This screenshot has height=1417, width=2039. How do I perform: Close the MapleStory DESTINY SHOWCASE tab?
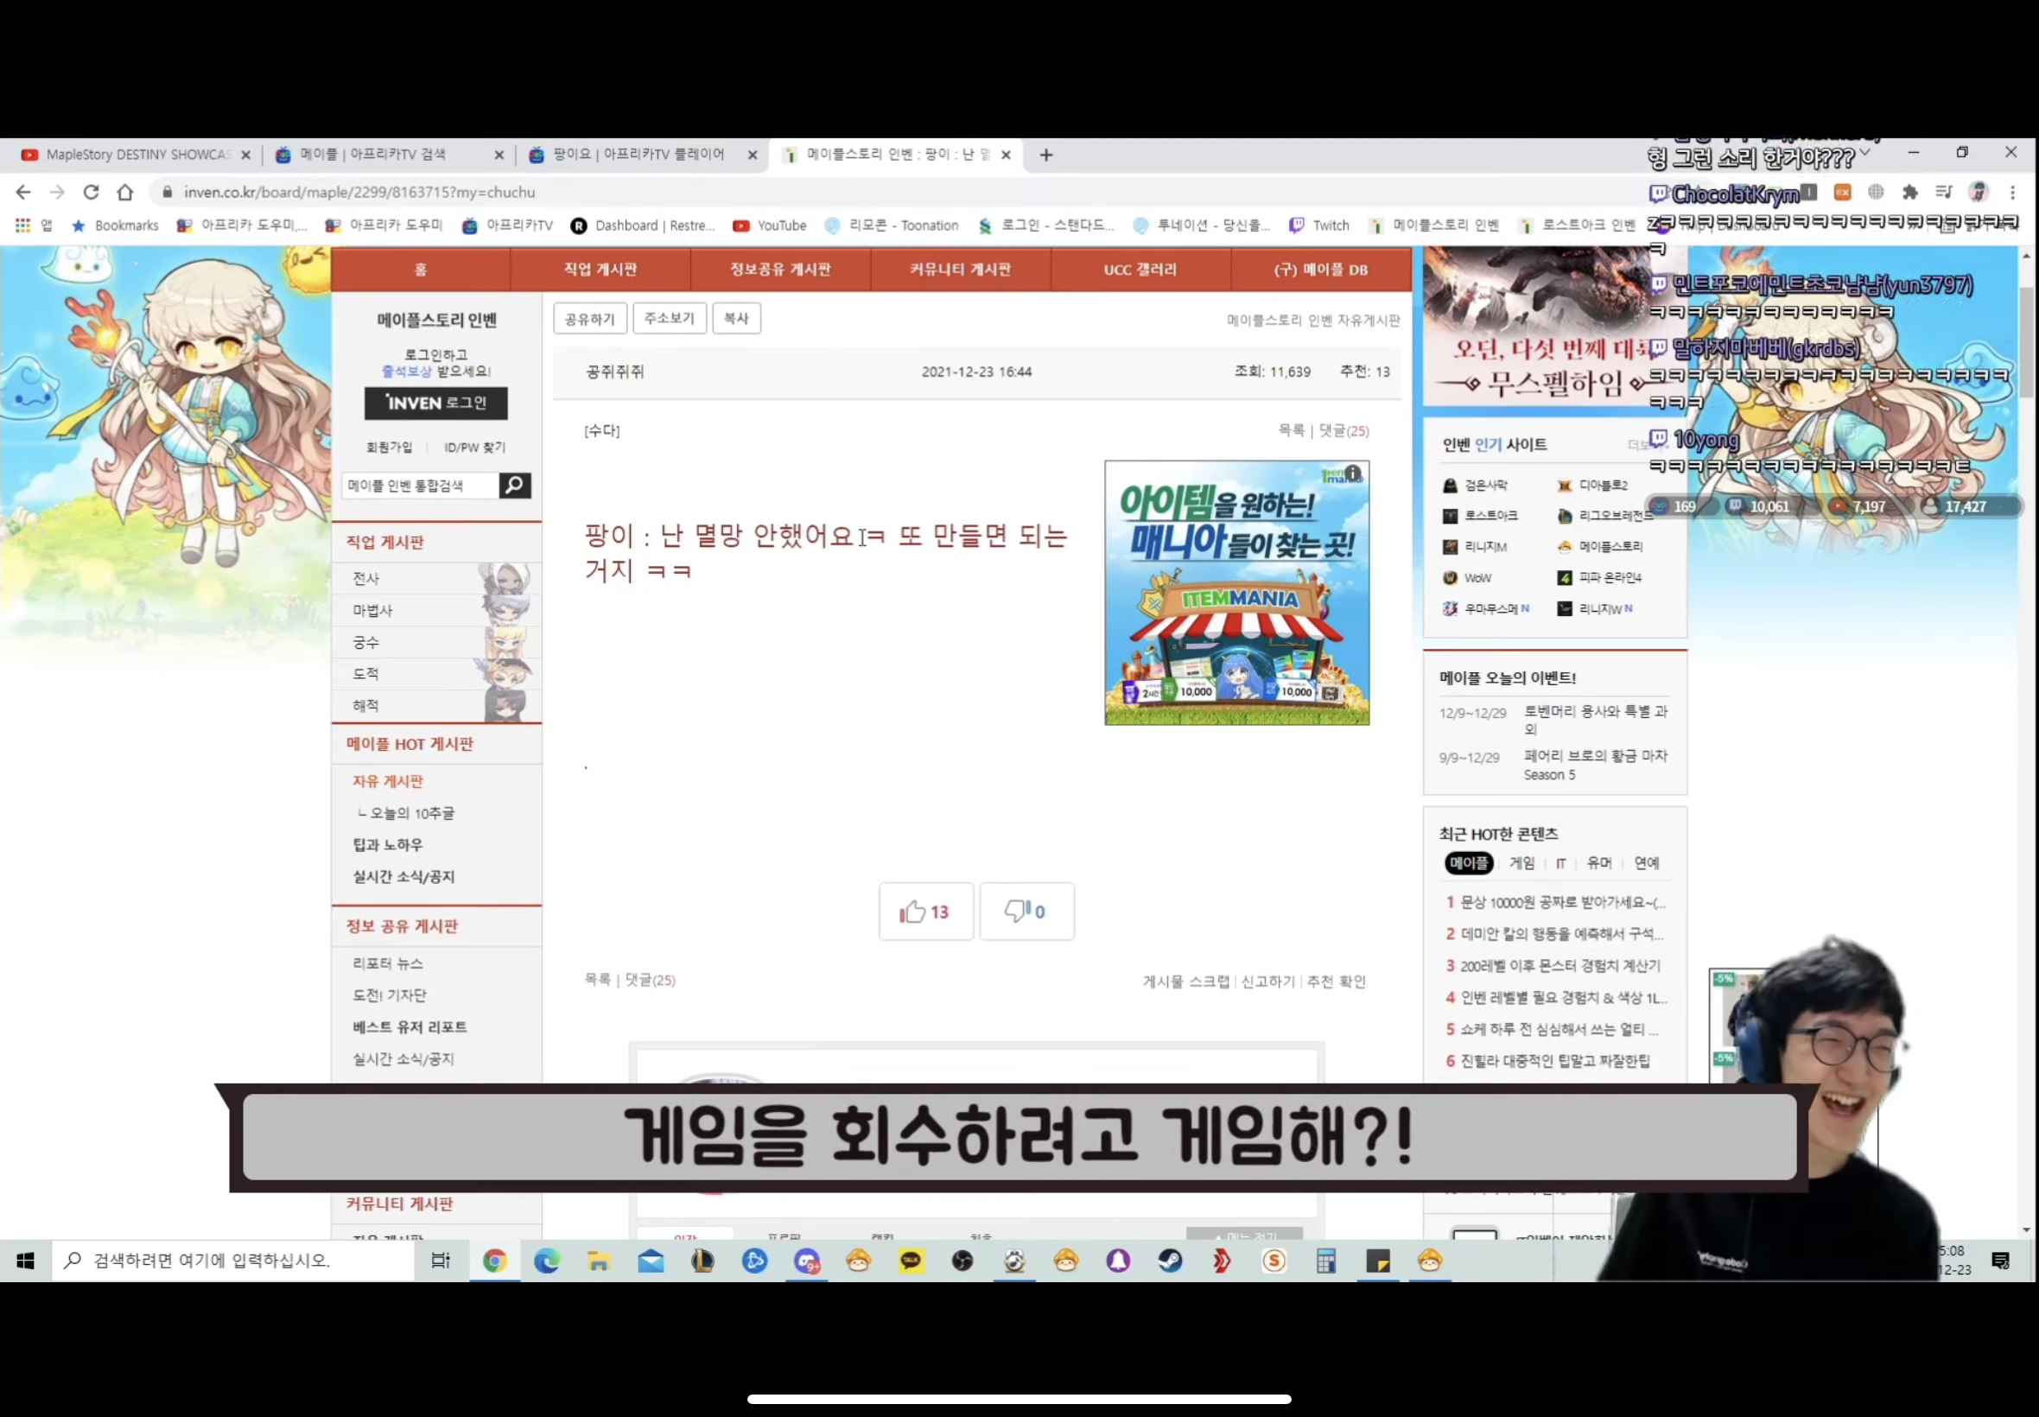(x=246, y=155)
